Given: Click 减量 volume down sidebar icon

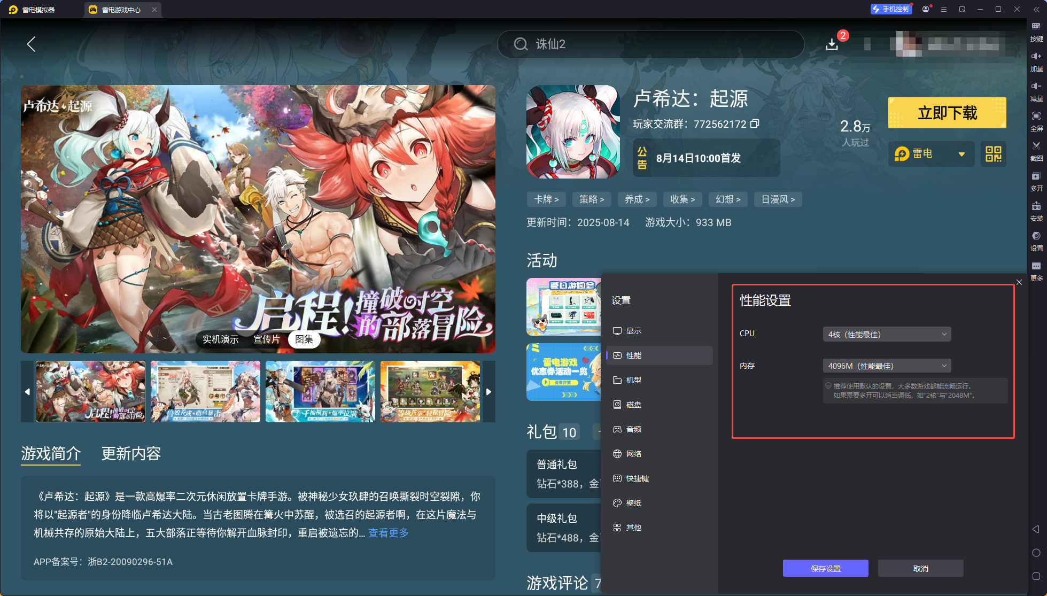Looking at the screenshot, I should click(x=1036, y=91).
